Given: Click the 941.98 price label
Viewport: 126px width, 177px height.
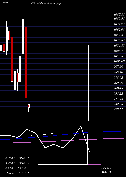Looking at the screenshot, I should (x=118, y=99).
